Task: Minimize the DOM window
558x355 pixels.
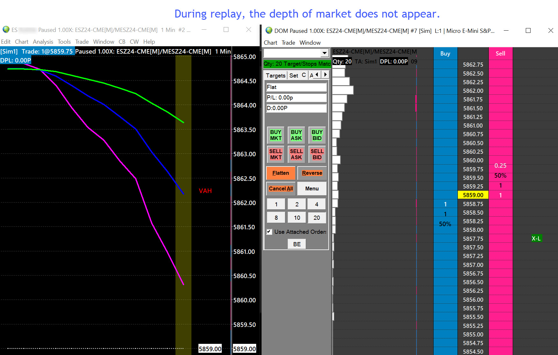Action: tap(506, 31)
